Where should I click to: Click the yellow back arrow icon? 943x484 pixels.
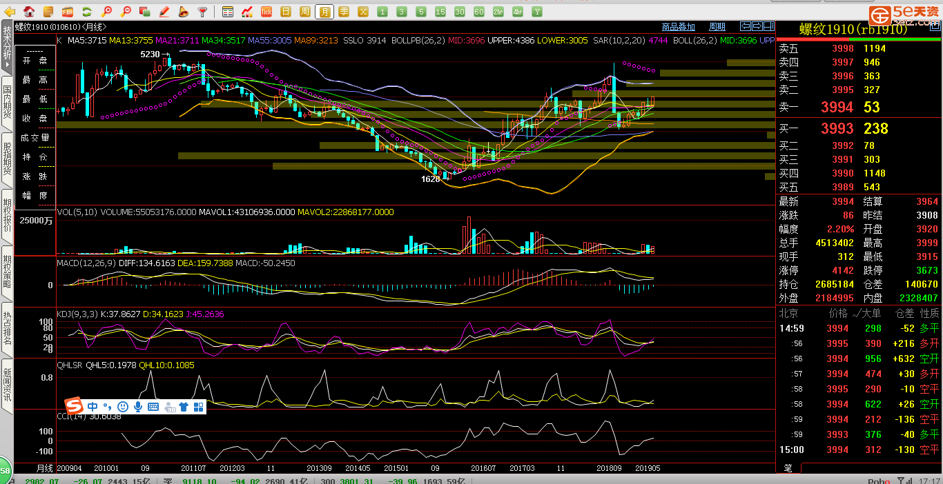pyautogui.click(x=10, y=12)
